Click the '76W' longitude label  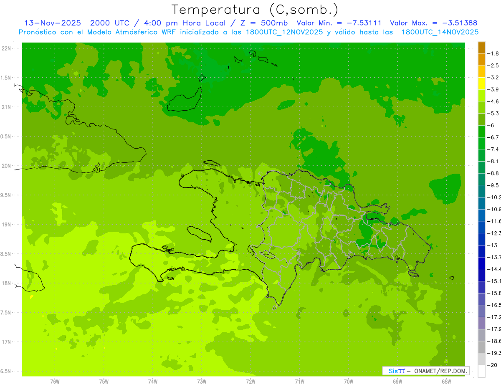[x=55, y=382]
